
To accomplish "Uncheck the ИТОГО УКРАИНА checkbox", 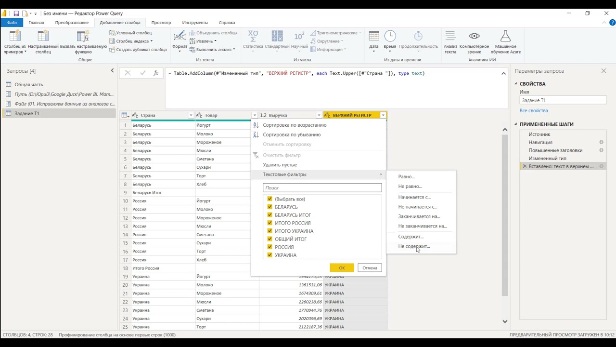I will tap(269, 231).
